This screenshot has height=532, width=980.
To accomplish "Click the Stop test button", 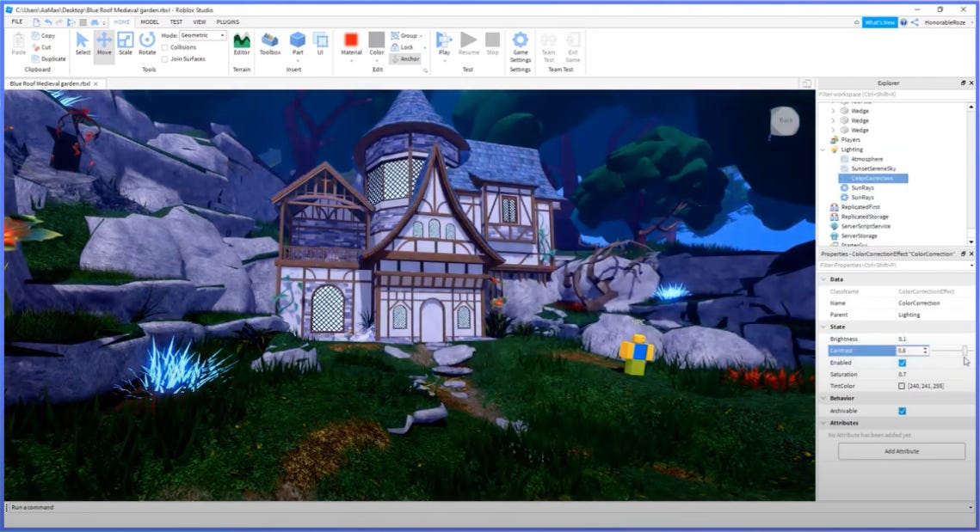I will click(492, 45).
